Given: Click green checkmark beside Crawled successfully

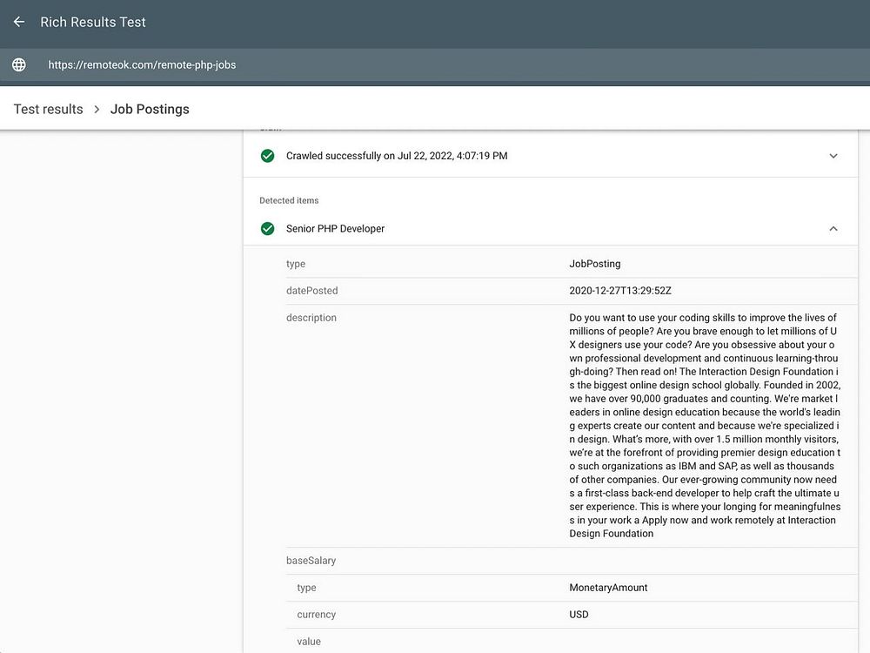Looking at the screenshot, I should coord(268,156).
